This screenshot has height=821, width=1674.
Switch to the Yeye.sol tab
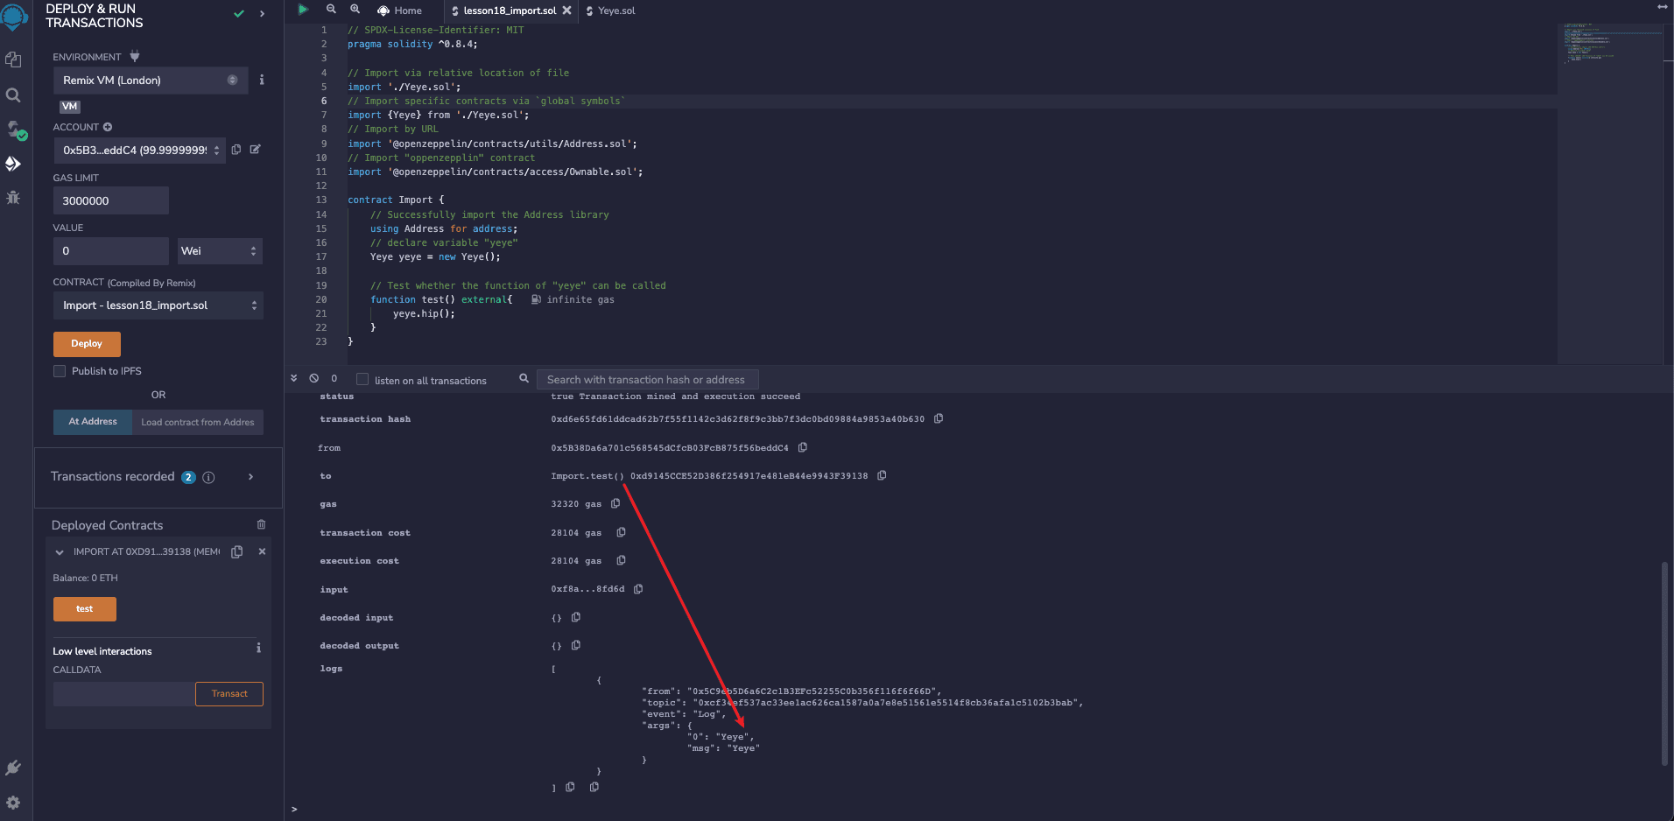click(615, 11)
